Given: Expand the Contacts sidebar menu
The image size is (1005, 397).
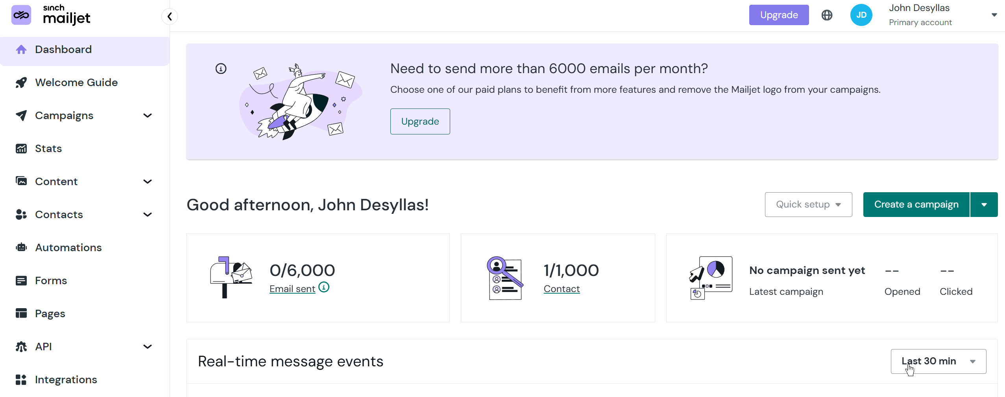Looking at the screenshot, I should point(147,215).
